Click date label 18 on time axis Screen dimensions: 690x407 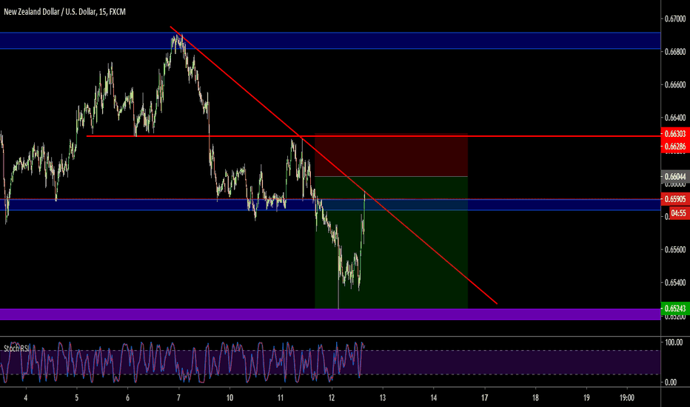point(535,398)
